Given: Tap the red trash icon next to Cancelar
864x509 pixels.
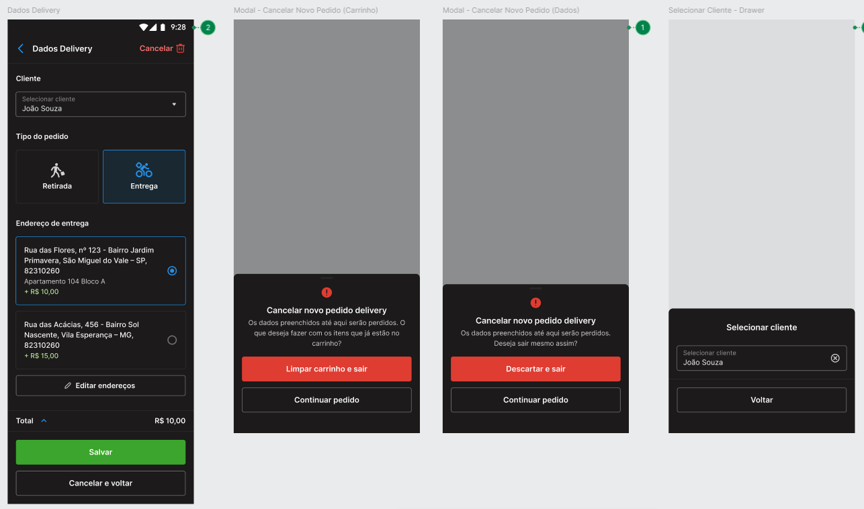Looking at the screenshot, I should pos(180,48).
